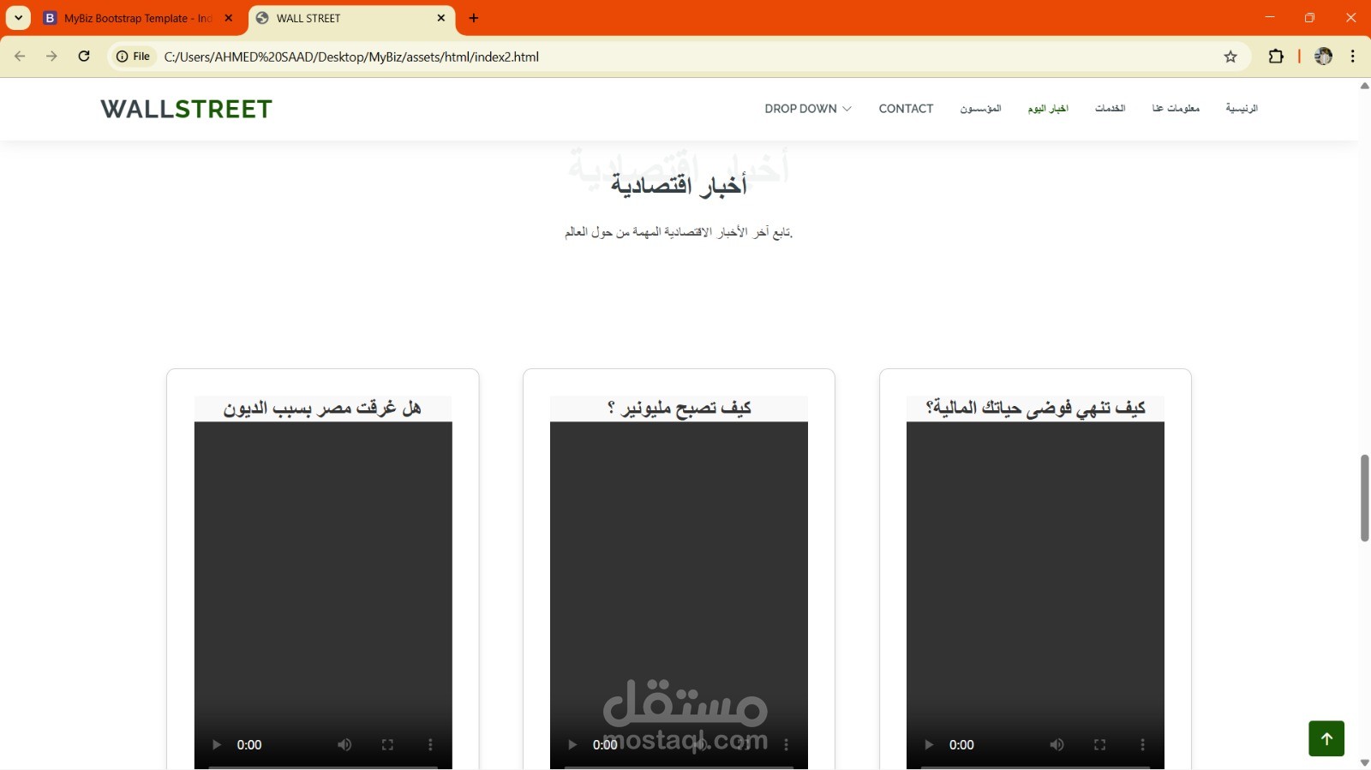This screenshot has width=1371, height=770.
Task: Click the card title هل غرقت مصر بسبب الديون
Action: (x=322, y=408)
